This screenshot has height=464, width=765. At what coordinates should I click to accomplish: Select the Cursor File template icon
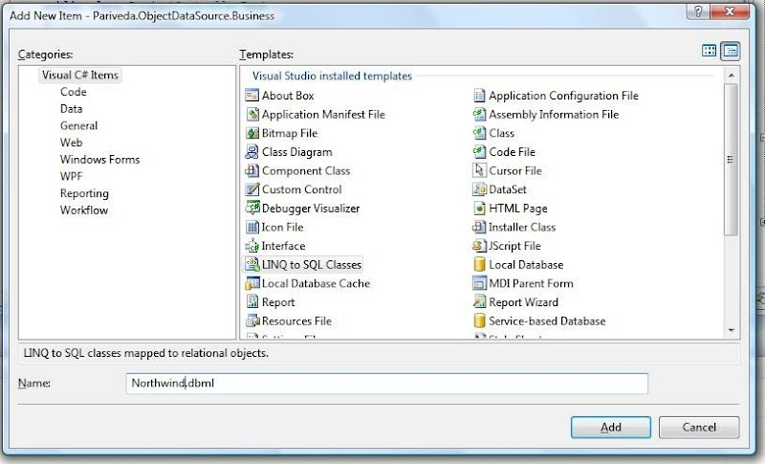(x=479, y=170)
